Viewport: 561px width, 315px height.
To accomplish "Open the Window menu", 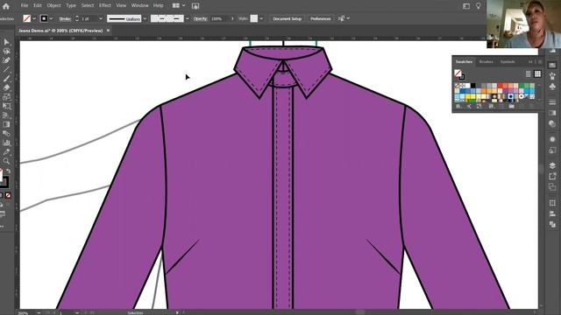I will pyautogui.click(x=140, y=6).
